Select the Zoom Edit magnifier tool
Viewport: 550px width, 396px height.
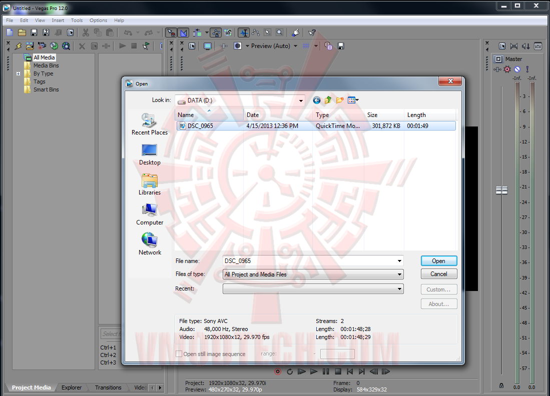(x=280, y=32)
